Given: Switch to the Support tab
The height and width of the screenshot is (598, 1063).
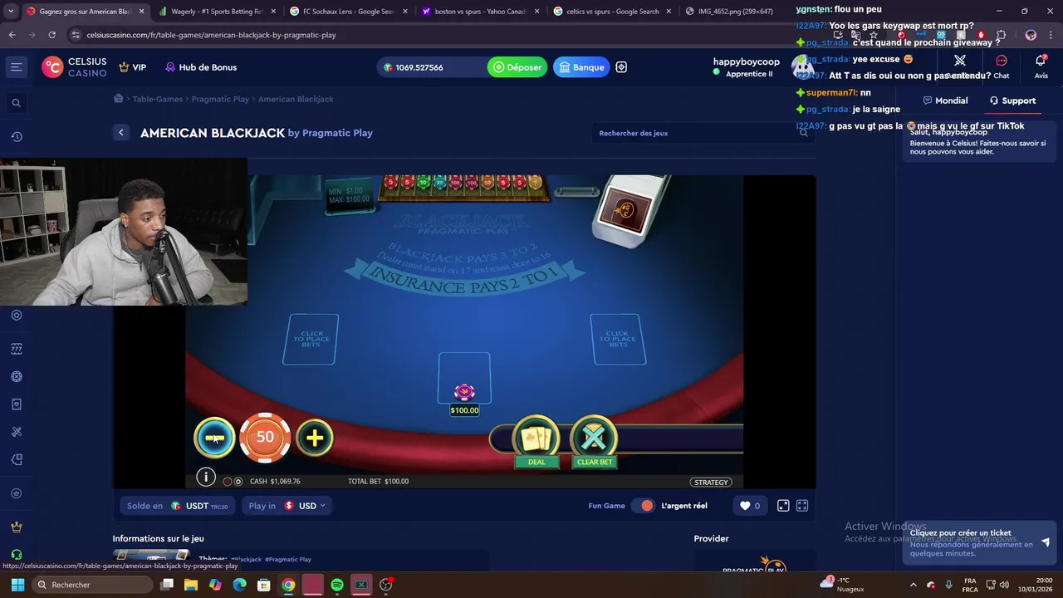Looking at the screenshot, I should point(1012,100).
